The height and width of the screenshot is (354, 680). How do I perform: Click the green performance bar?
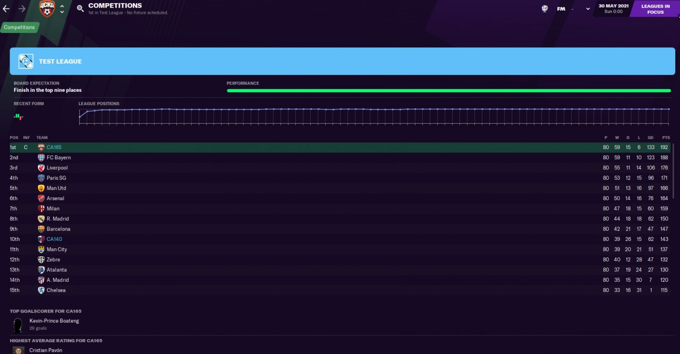pyautogui.click(x=449, y=91)
